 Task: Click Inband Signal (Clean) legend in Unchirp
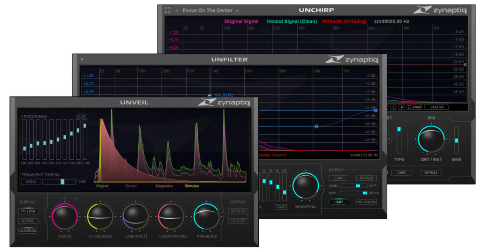(292, 22)
